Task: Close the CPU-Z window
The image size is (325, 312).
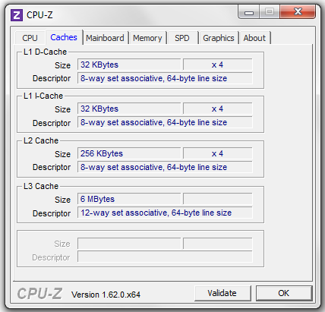Action: click(x=298, y=12)
